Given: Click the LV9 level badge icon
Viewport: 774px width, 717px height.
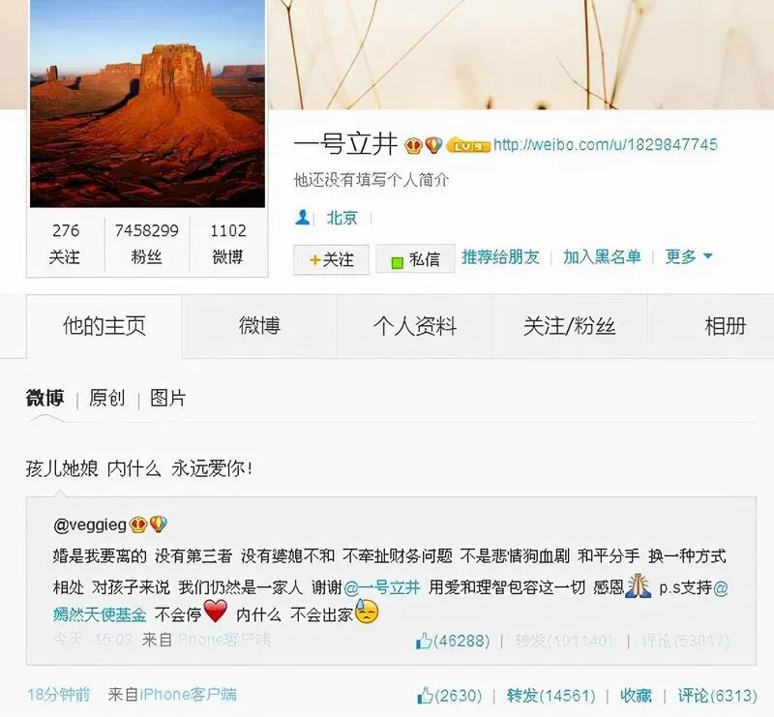Looking at the screenshot, I should [x=467, y=146].
